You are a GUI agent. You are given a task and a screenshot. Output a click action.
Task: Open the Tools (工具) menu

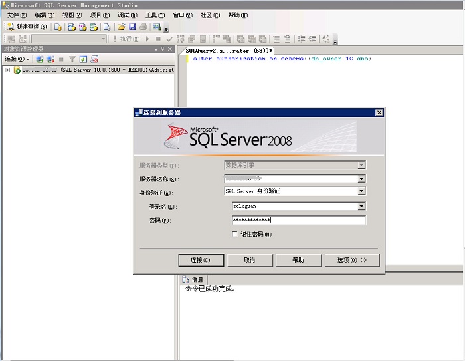click(155, 15)
